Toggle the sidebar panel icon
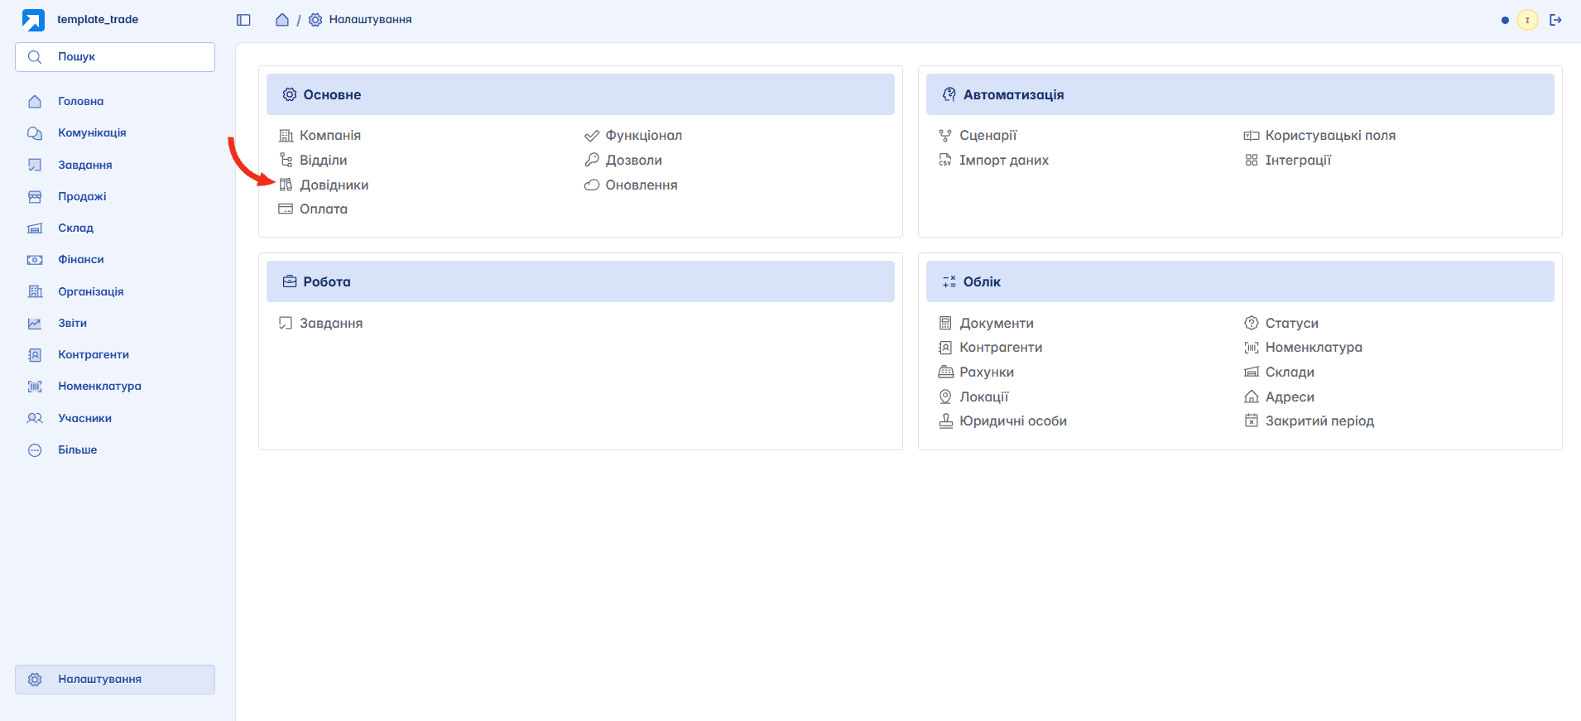 (243, 20)
